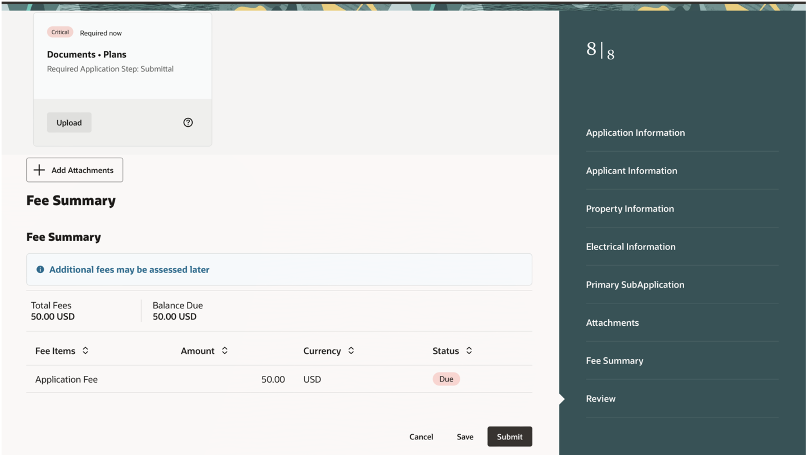The height and width of the screenshot is (459, 808).
Task: Select the Attachments step in the sidebar
Action: coord(612,323)
